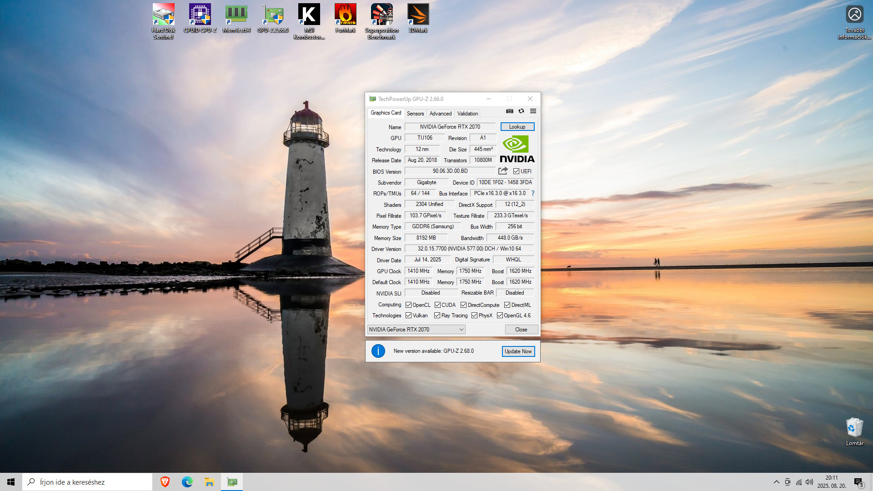
Task: Switch to the Advanced tab
Action: click(440, 114)
